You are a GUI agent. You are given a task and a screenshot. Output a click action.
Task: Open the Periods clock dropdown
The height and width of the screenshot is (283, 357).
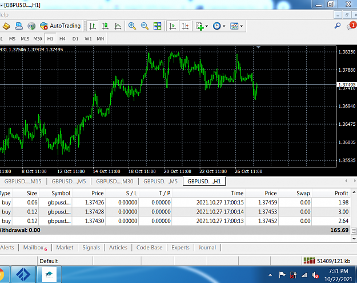pyautogui.click(x=219, y=26)
